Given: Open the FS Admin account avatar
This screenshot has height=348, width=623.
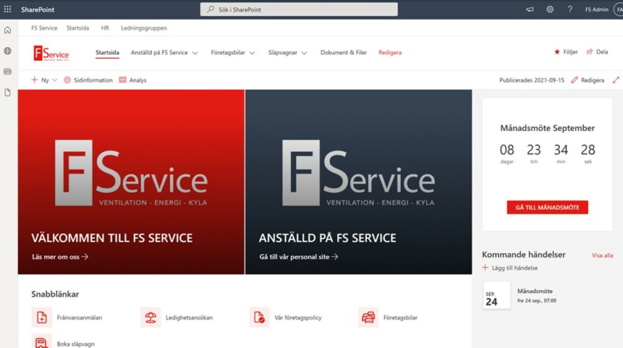Looking at the screenshot, I should pos(619,9).
